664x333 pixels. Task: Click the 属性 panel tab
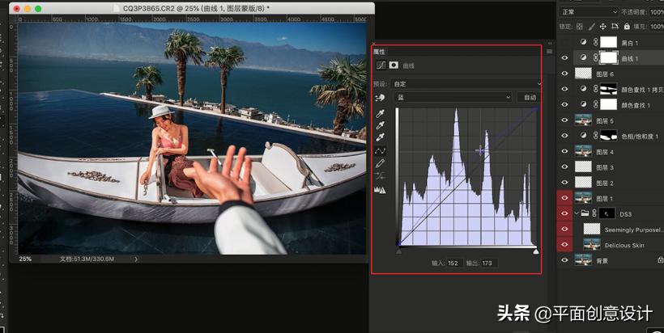(x=379, y=52)
